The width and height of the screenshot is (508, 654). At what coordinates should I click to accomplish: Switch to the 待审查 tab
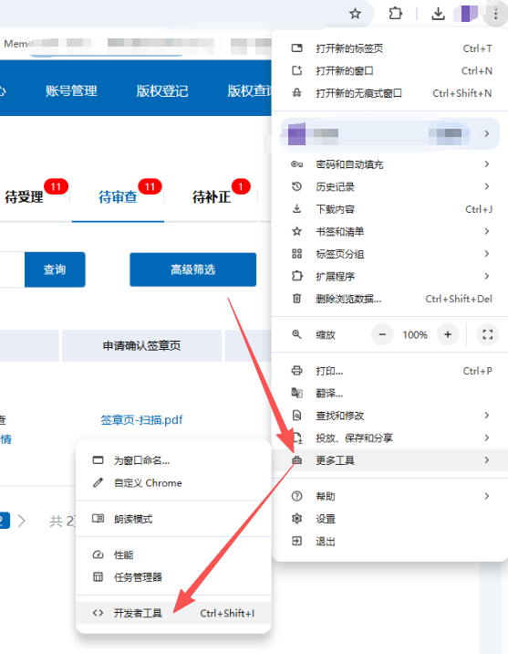point(118,197)
